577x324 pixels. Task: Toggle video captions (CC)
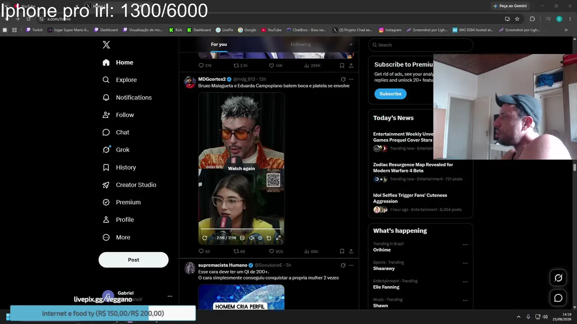[242, 238]
